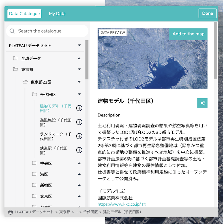
Task: Click the 港区 folder icon
Action: point(34,174)
